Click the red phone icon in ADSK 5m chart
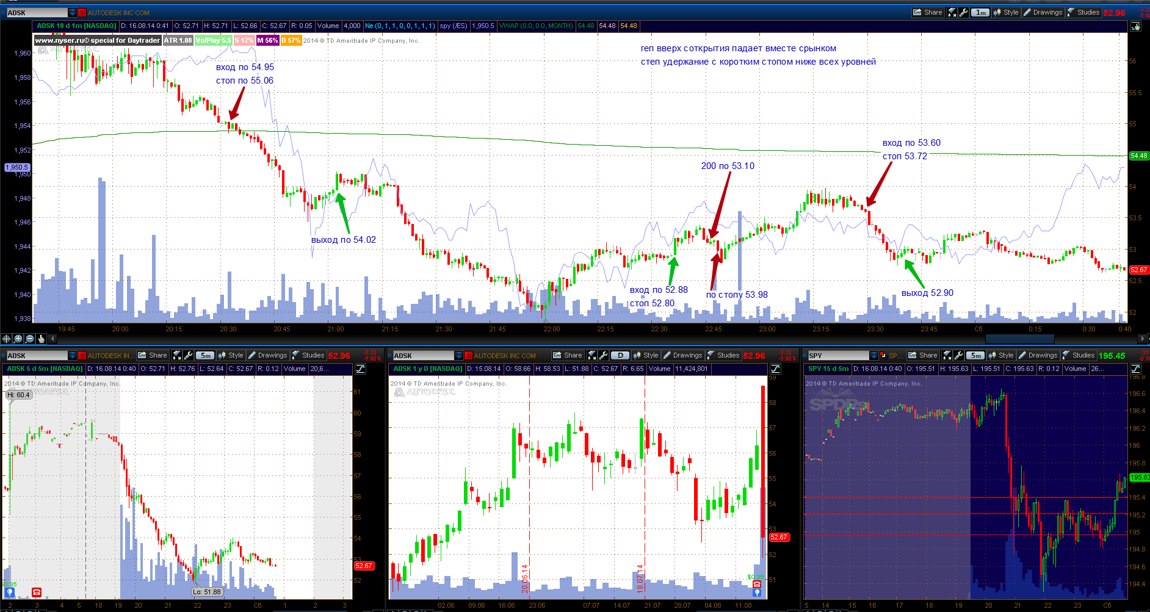This screenshot has width=1150, height=612. coord(36,592)
